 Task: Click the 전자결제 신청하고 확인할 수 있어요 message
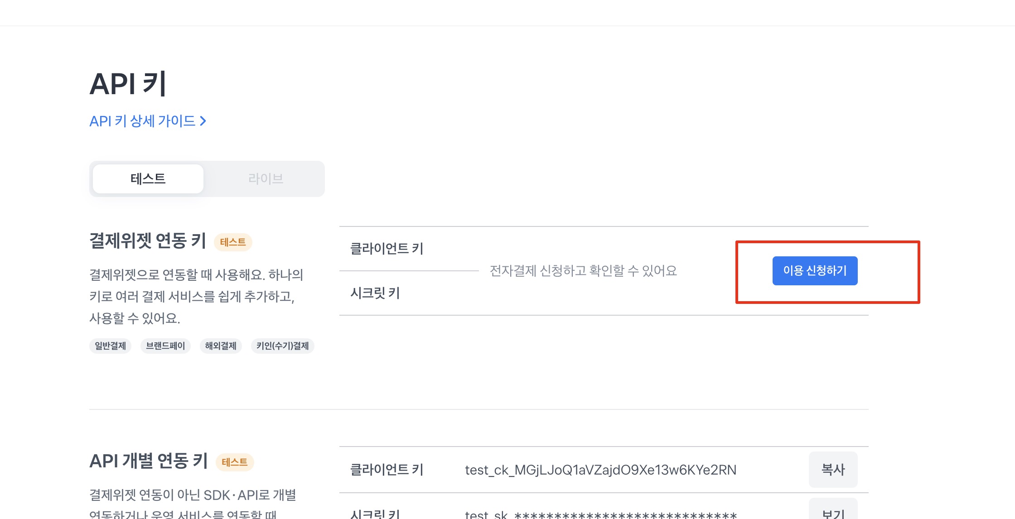click(x=583, y=271)
